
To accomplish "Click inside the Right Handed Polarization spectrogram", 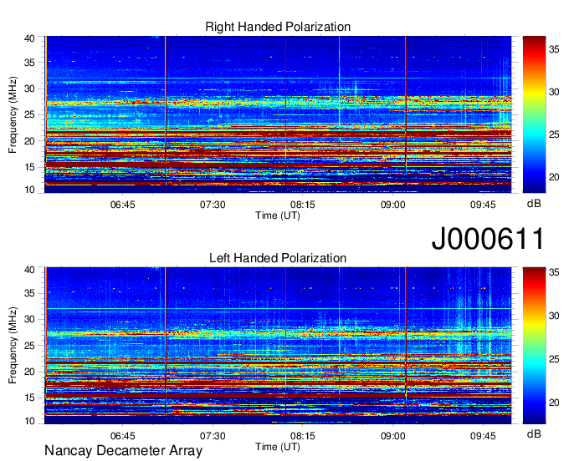I will pos(278,114).
